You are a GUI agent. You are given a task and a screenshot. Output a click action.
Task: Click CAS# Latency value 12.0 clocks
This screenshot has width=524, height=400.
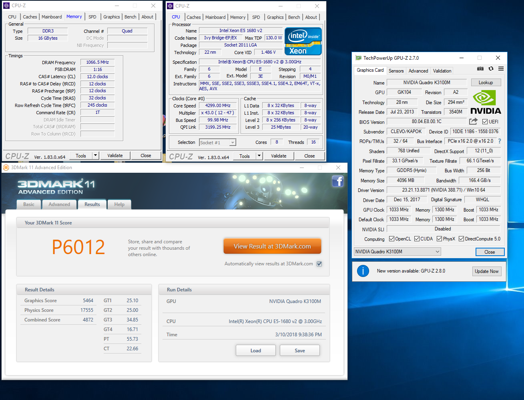pos(98,77)
